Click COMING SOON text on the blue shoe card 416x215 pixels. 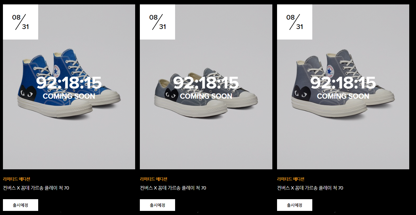coord(69,96)
